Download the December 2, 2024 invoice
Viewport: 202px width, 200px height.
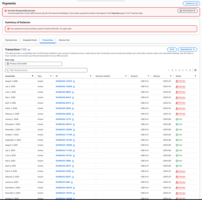74,187
